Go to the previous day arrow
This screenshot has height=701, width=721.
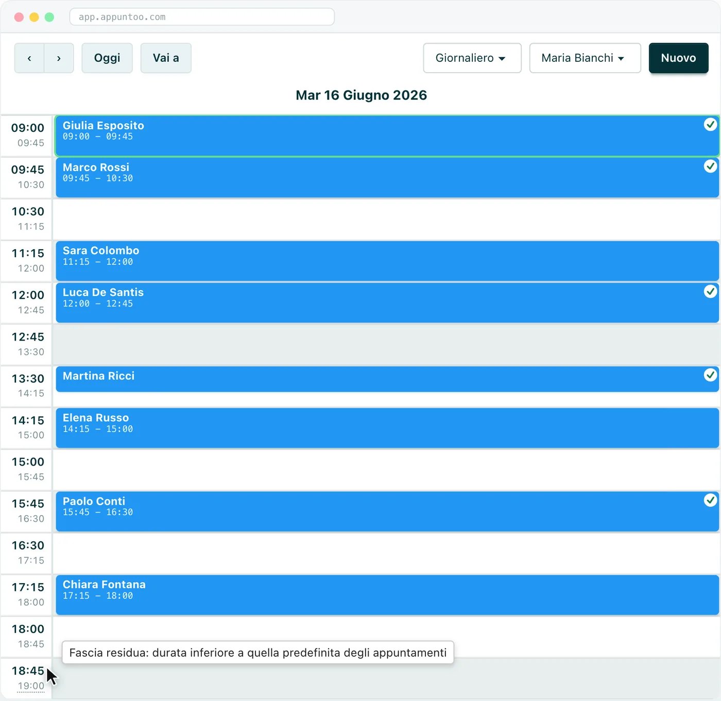pos(29,58)
